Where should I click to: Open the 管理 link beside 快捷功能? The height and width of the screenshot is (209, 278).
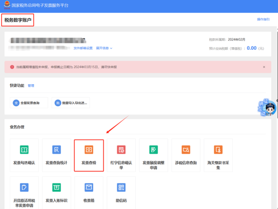pos(31,86)
